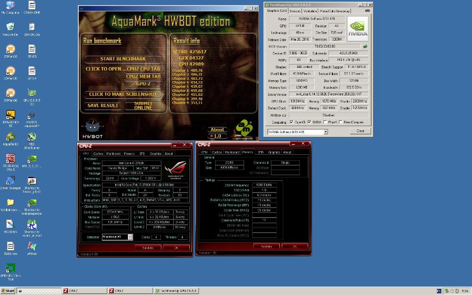Expand the Processor #1 selection dropdown

tap(130, 237)
